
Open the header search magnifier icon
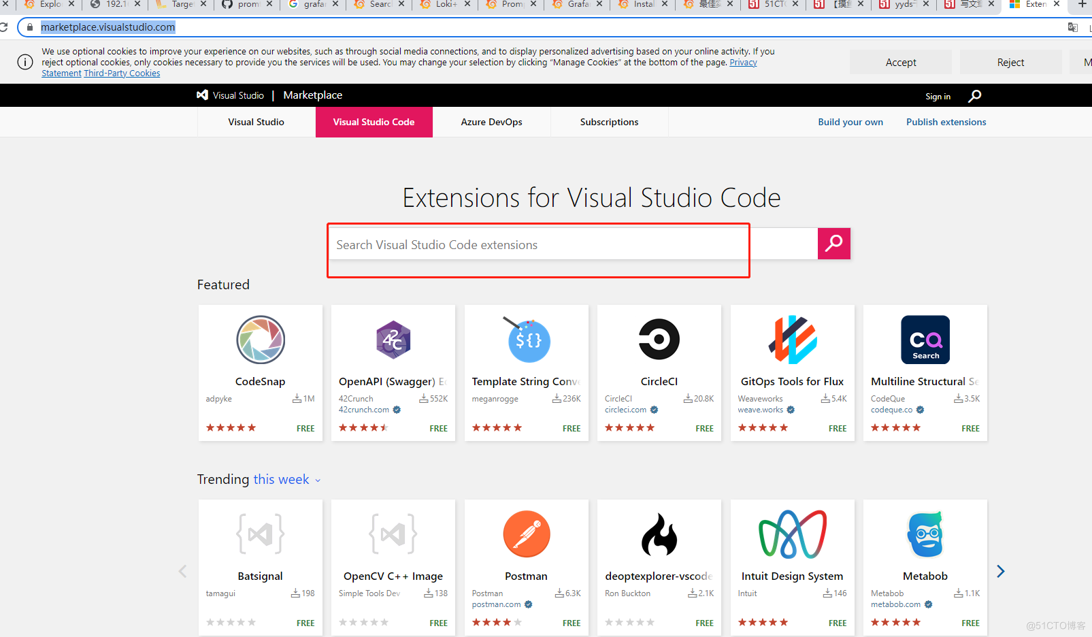(975, 96)
